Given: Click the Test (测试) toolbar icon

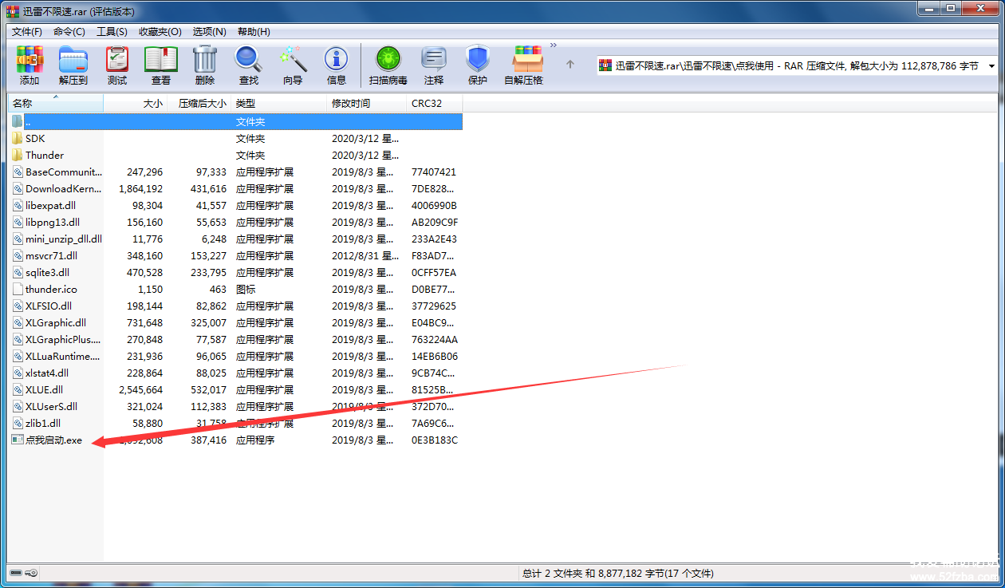Looking at the screenshot, I should click(x=117, y=65).
